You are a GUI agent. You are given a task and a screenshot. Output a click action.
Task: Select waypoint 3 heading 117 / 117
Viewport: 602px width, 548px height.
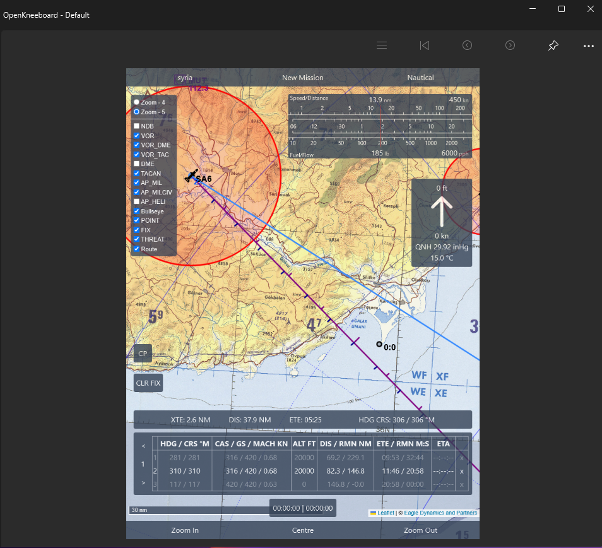(185, 485)
